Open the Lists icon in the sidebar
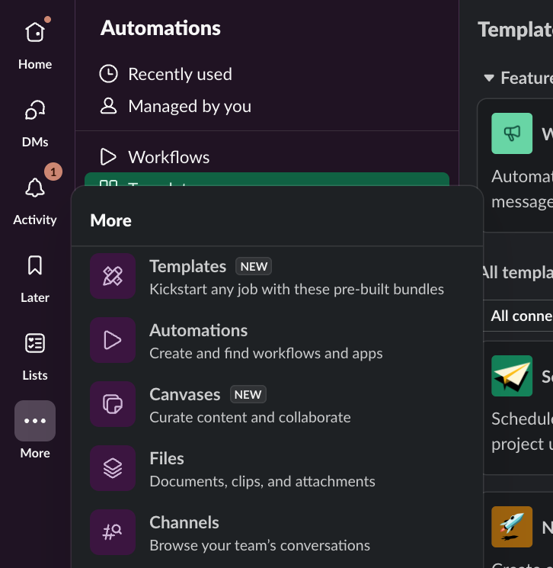 coord(35,343)
